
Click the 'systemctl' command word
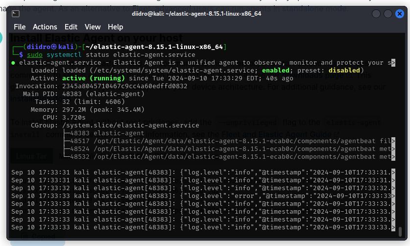(x=64, y=55)
